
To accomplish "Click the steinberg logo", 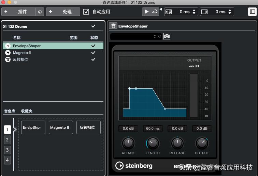I will (x=134, y=166).
